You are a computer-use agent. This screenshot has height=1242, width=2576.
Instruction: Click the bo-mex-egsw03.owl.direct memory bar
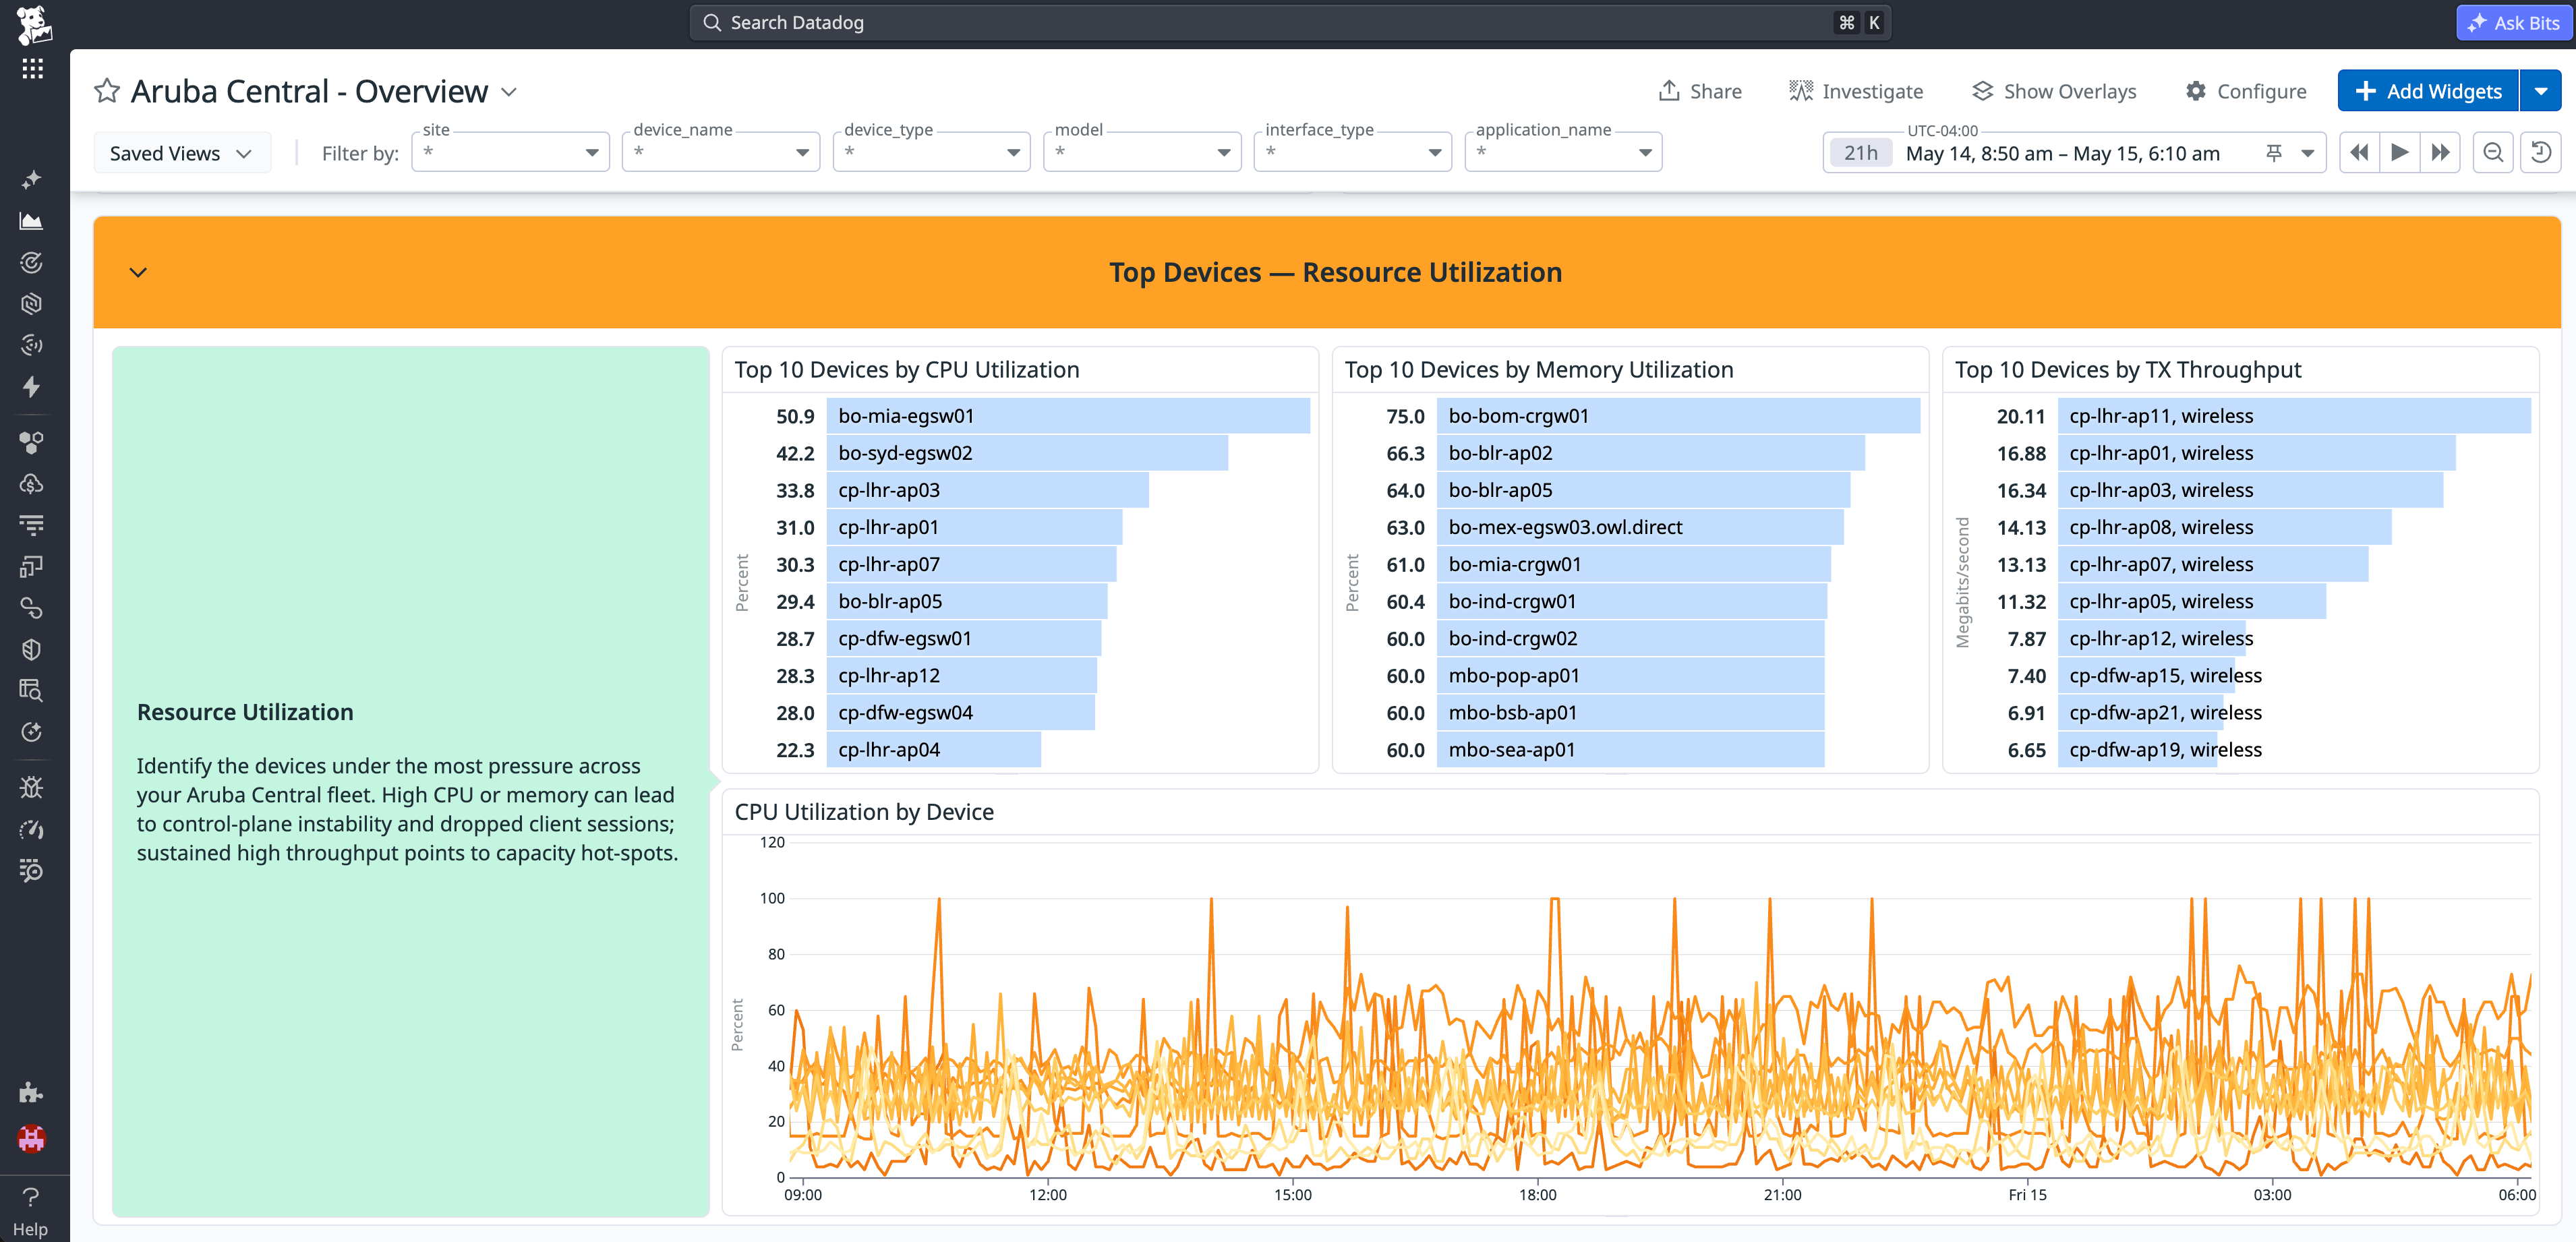pos(1640,527)
